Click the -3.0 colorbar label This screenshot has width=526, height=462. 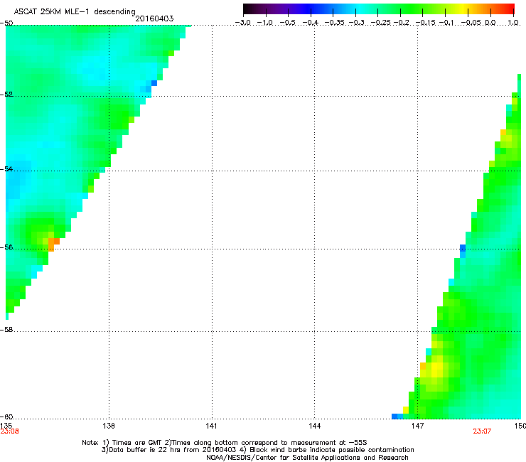tap(243, 23)
